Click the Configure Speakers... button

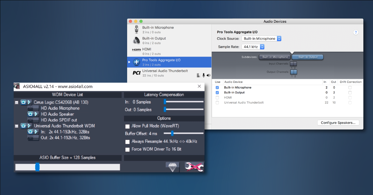[338, 123]
